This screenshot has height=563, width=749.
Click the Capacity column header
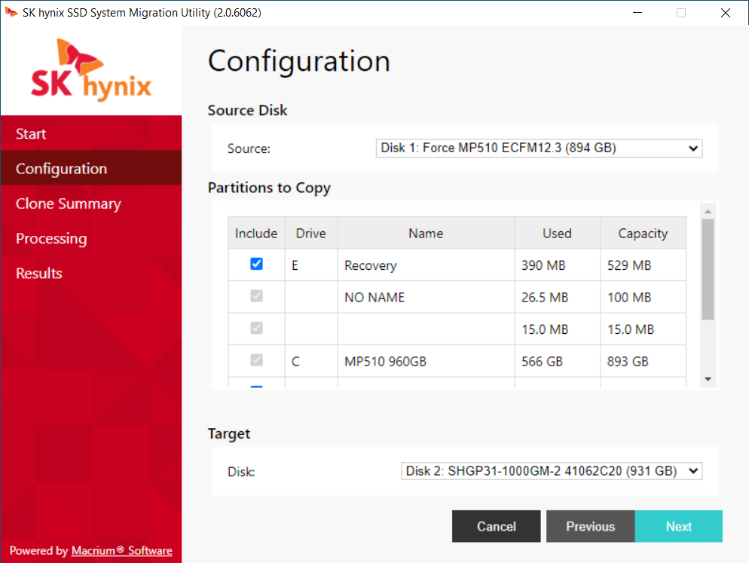click(x=643, y=233)
